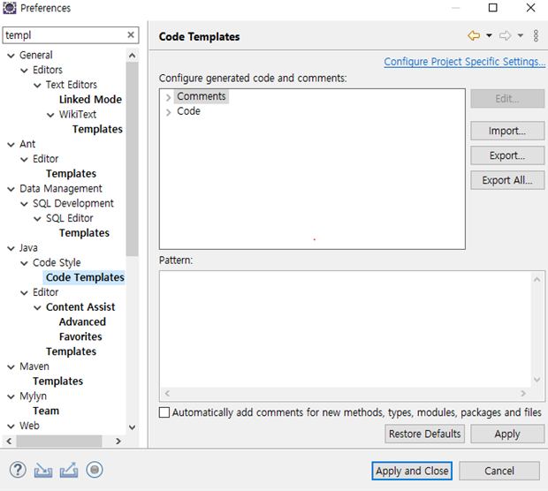Click tree scrollbar up arrow

coord(132,56)
